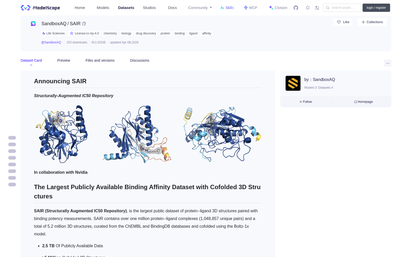Viewport: 412px width, 257px height.
Task: Switch to the Preview tab
Action: point(64,60)
